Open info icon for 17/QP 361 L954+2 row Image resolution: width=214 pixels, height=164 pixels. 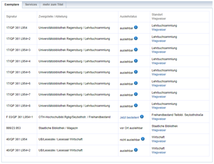(136, 38)
